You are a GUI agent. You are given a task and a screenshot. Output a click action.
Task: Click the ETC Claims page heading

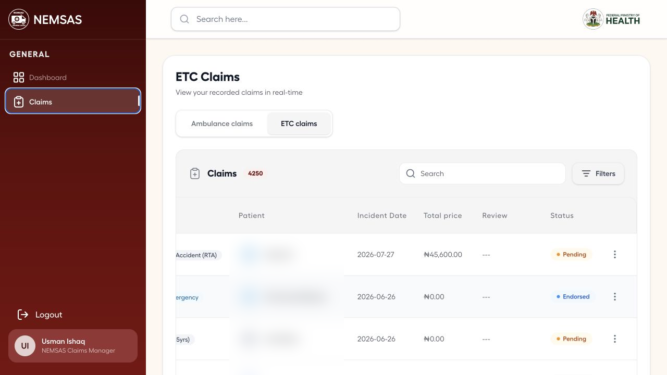coord(208,77)
